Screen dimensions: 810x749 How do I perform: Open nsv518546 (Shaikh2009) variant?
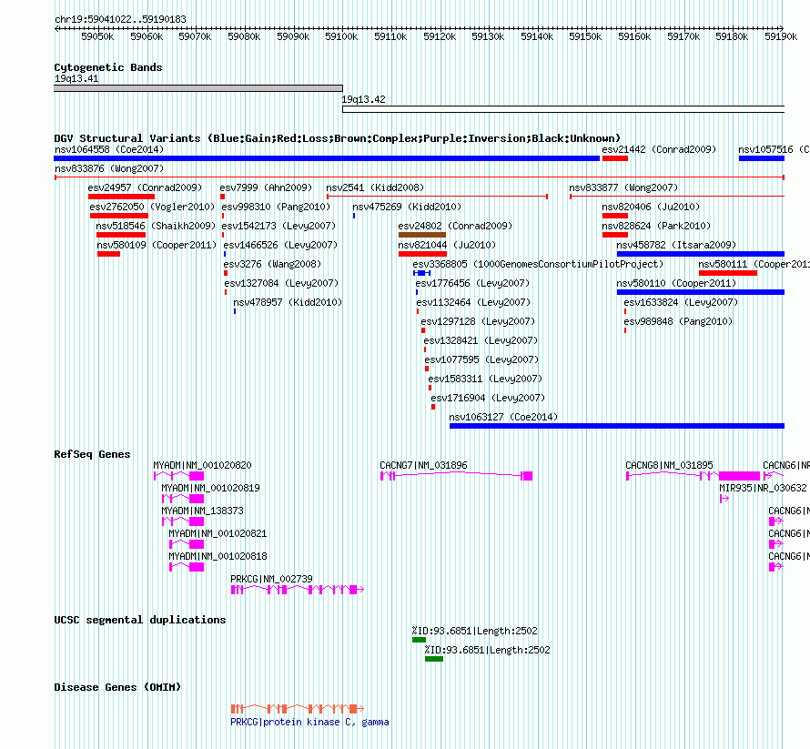[x=156, y=226]
